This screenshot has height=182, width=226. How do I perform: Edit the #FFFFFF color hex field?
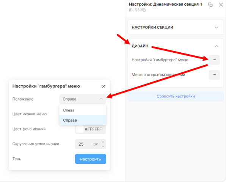(93, 129)
